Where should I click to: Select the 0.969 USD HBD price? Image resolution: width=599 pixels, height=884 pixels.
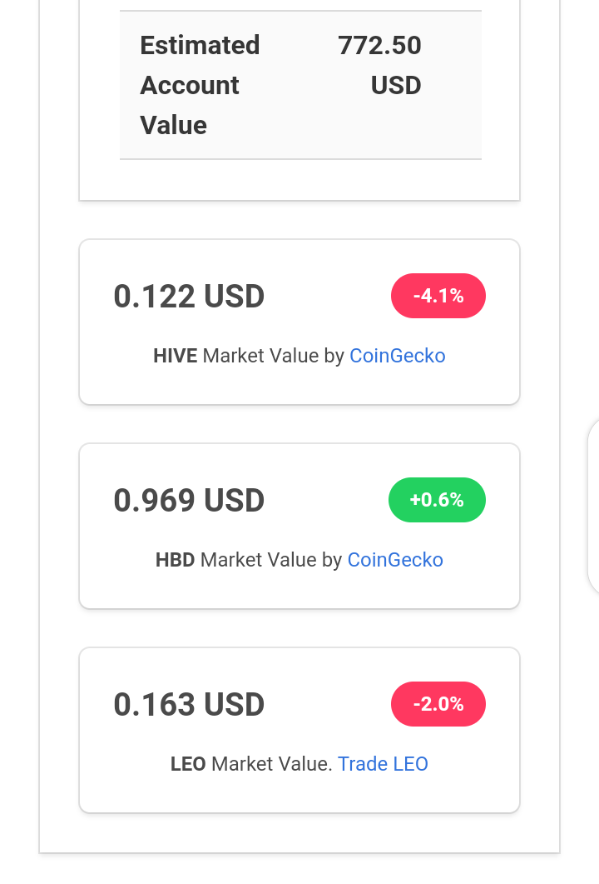pos(189,500)
